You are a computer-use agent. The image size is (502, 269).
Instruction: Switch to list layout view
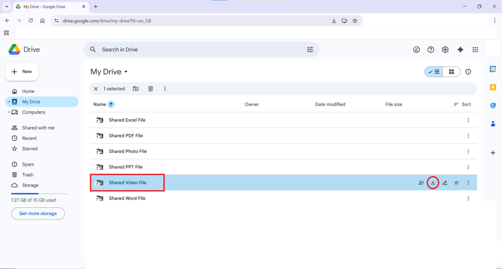434,72
